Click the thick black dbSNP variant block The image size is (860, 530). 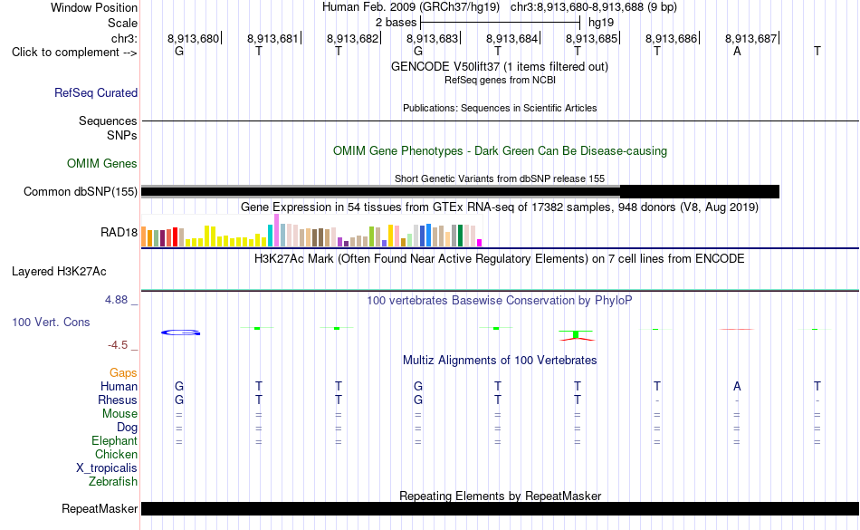(699, 191)
